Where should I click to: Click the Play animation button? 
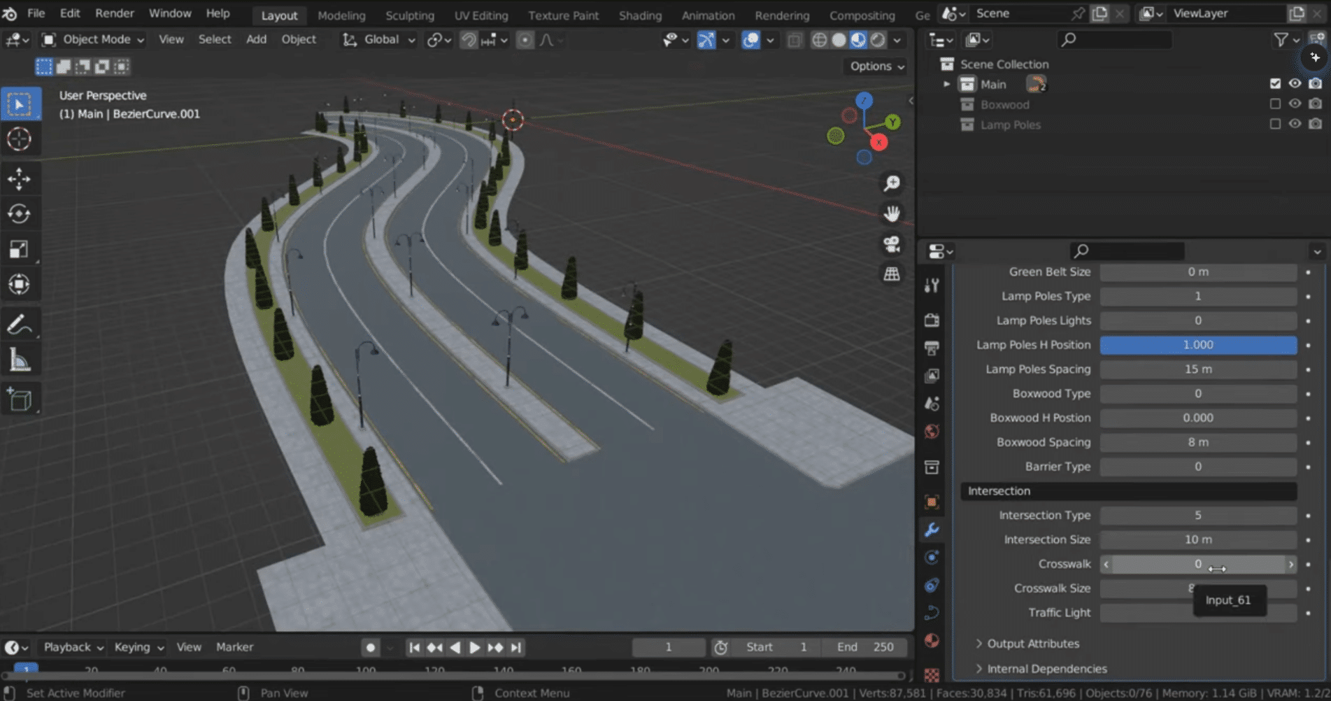tap(475, 648)
